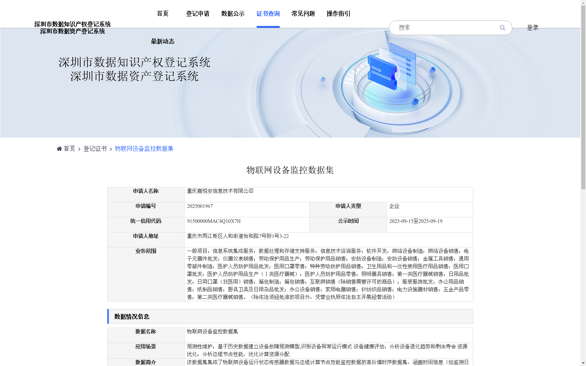Click the 申请编号 label cell

(146, 209)
